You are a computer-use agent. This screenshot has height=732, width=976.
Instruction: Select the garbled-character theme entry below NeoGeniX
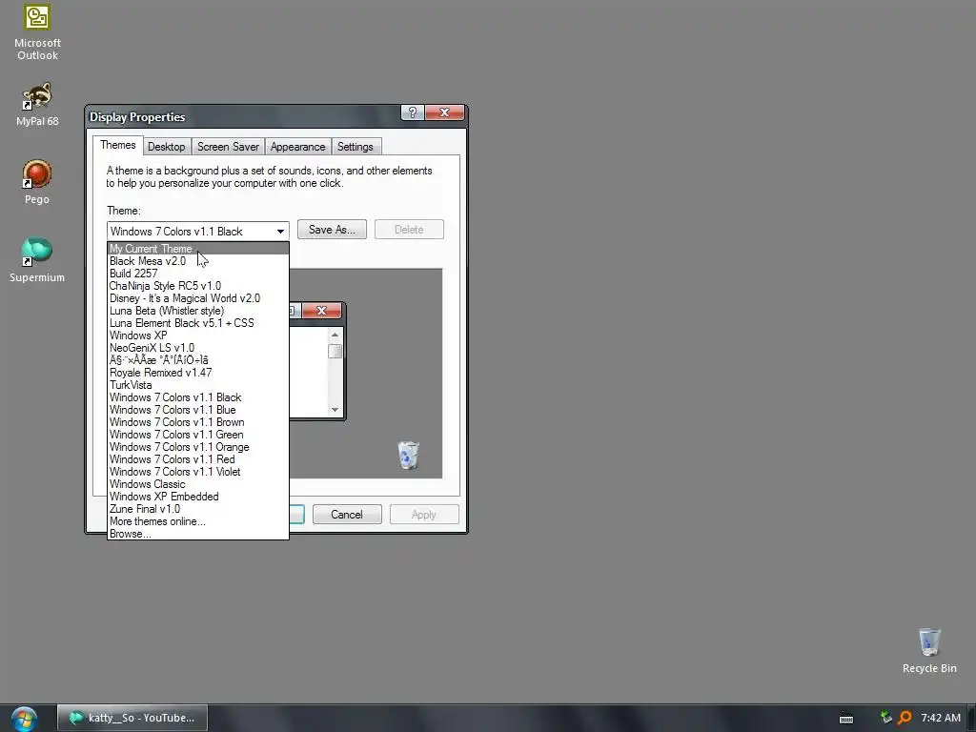pos(198,360)
